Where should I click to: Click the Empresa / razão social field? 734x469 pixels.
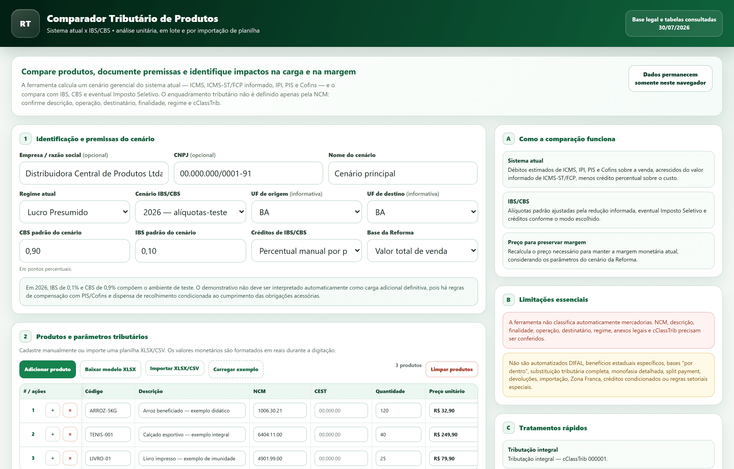(x=94, y=173)
